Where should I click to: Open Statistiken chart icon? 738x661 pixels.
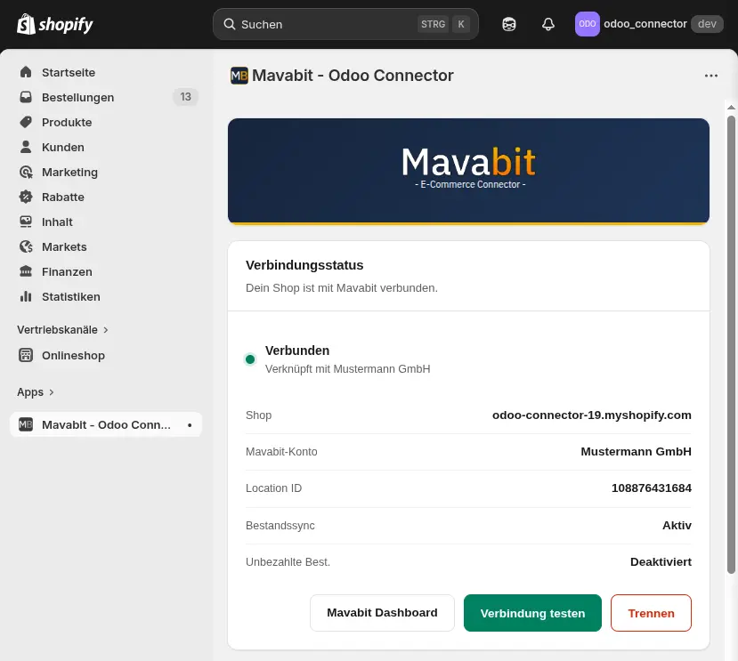(25, 296)
